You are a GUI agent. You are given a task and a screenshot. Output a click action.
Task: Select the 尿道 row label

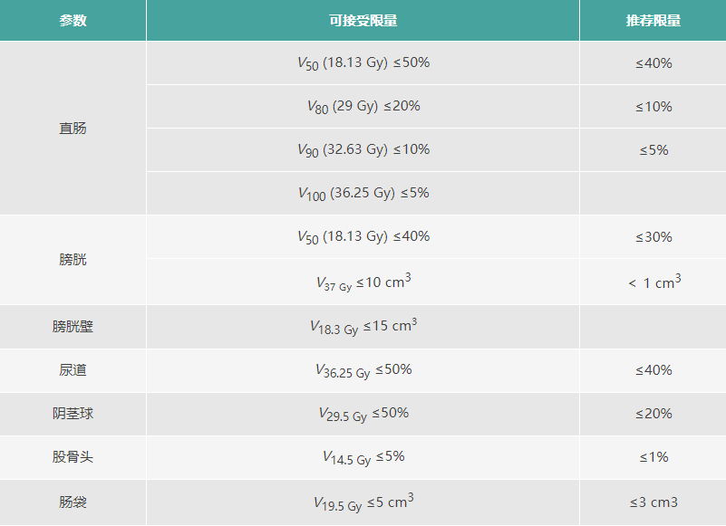pyautogui.click(x=73, y=370)
